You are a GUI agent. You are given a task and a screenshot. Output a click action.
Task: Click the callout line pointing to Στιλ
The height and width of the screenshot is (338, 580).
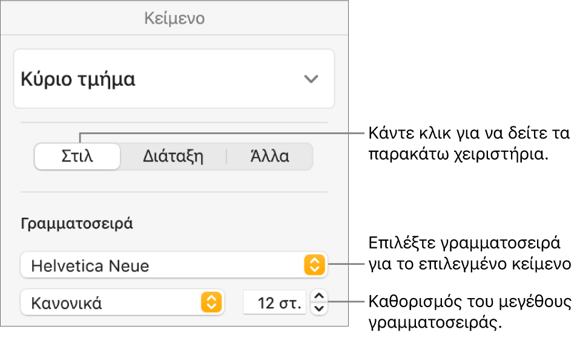coord(218,134)
